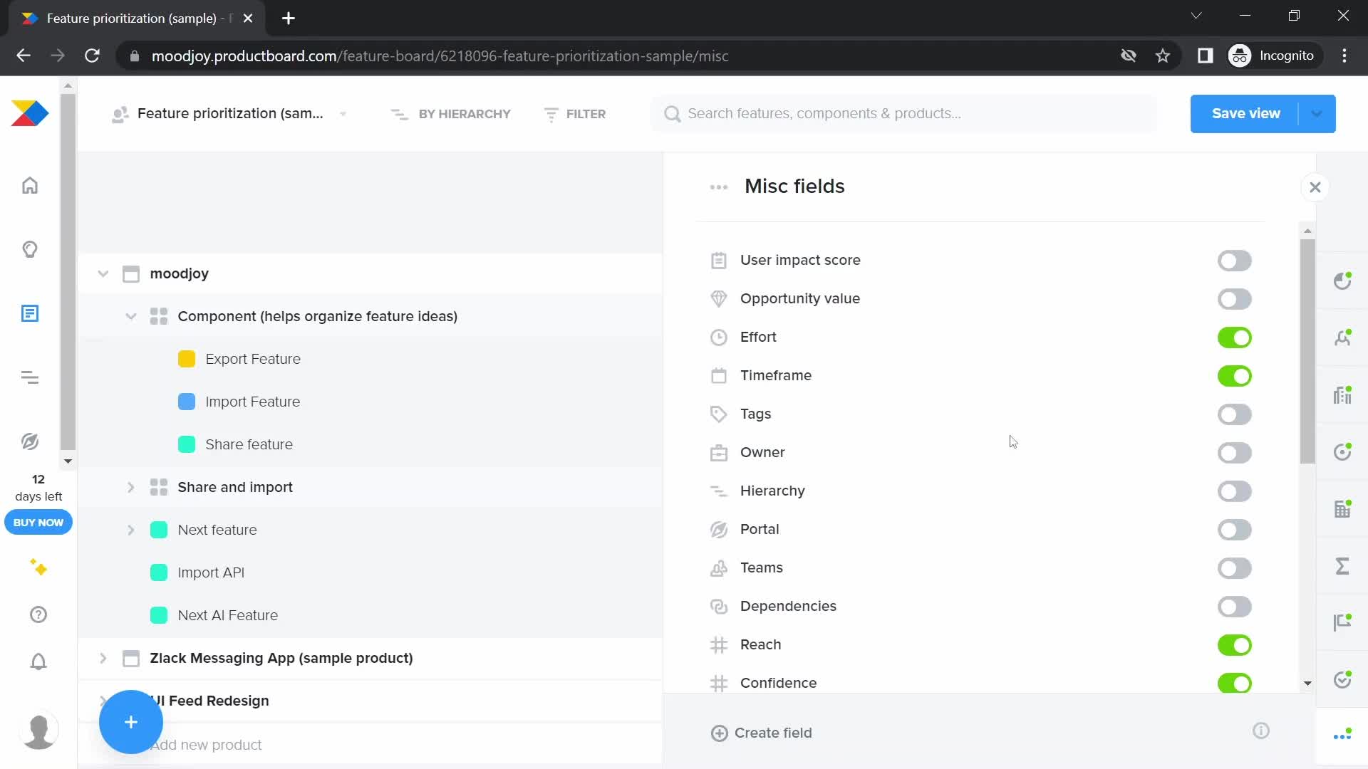
Task: Click the Misc fields list scrollbar
Action: point(1307,351)
